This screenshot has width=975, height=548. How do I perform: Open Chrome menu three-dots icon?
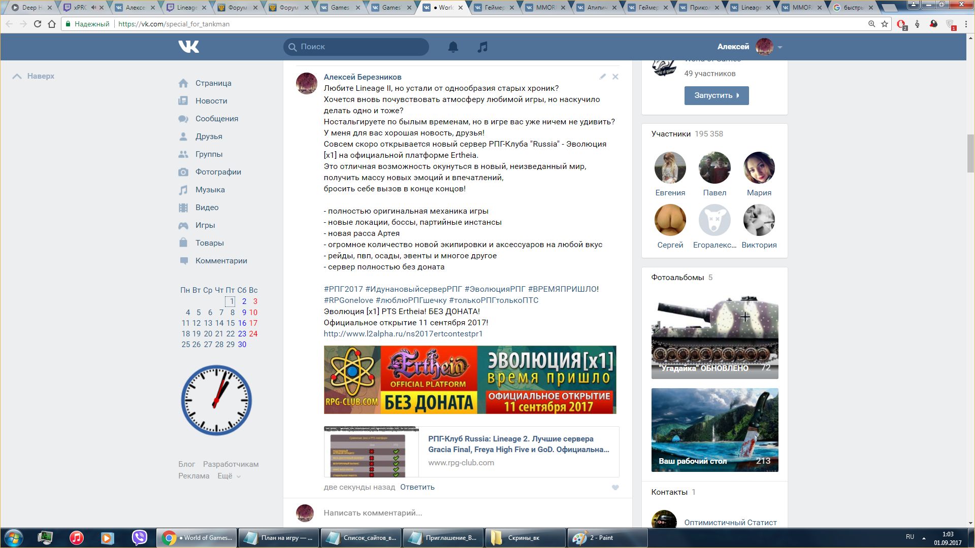point(966,24)
